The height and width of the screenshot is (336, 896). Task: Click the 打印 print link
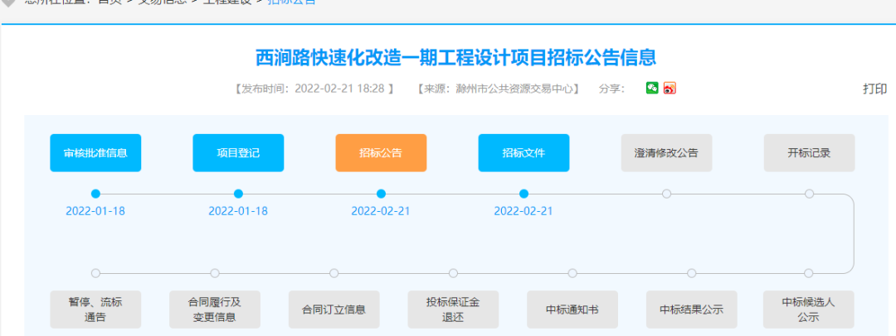[x=875, y=89]
